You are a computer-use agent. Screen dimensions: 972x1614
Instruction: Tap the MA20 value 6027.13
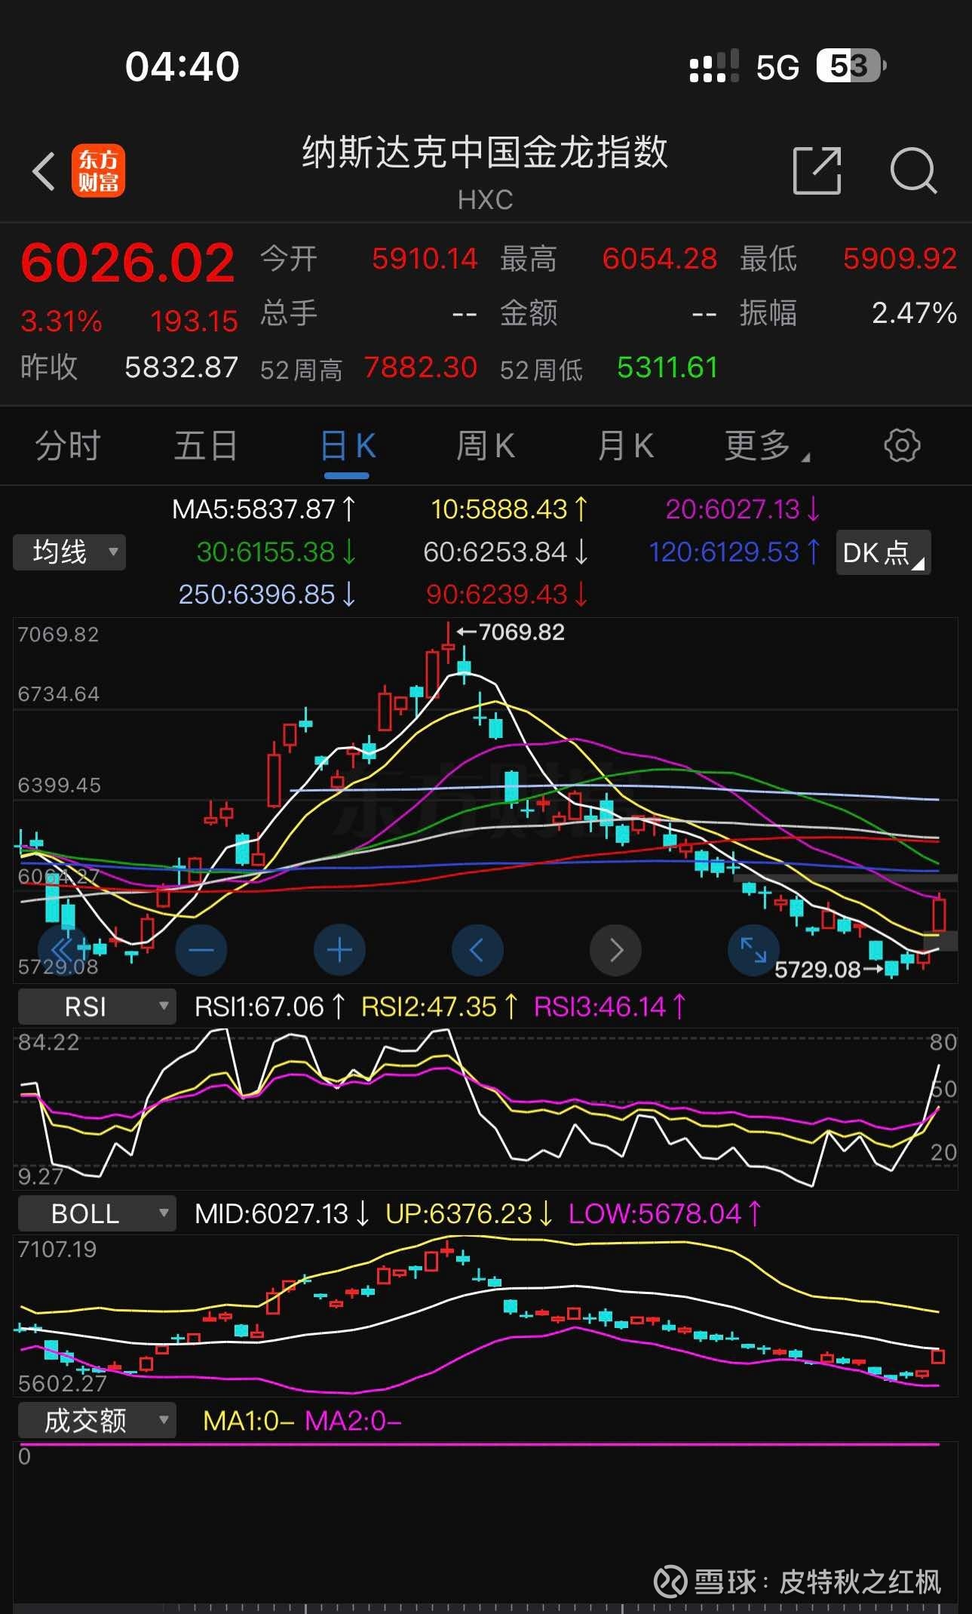click(743, 509)
